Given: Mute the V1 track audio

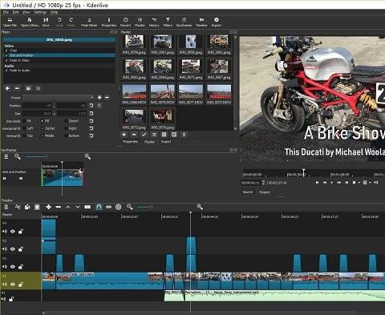Looking at the screenshot, I should coord(5,285).
